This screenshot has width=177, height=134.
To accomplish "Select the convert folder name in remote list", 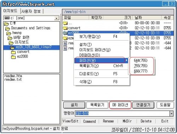I will click(74, 28).
